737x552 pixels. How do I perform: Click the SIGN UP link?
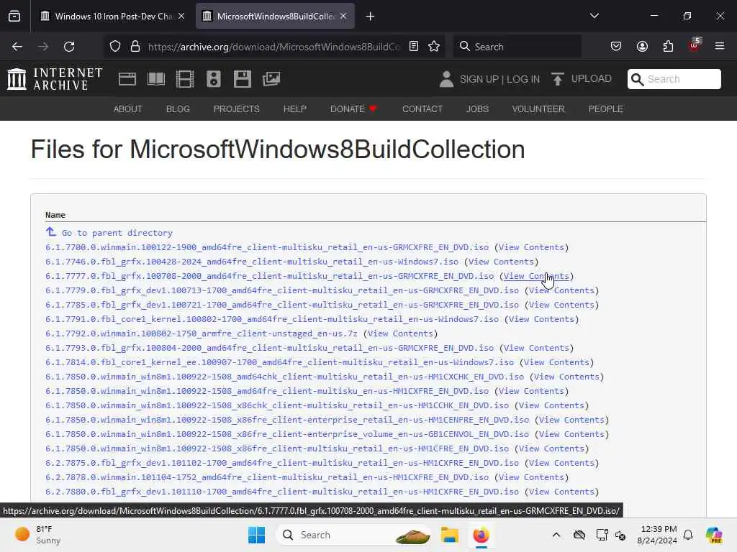(479, 79)
